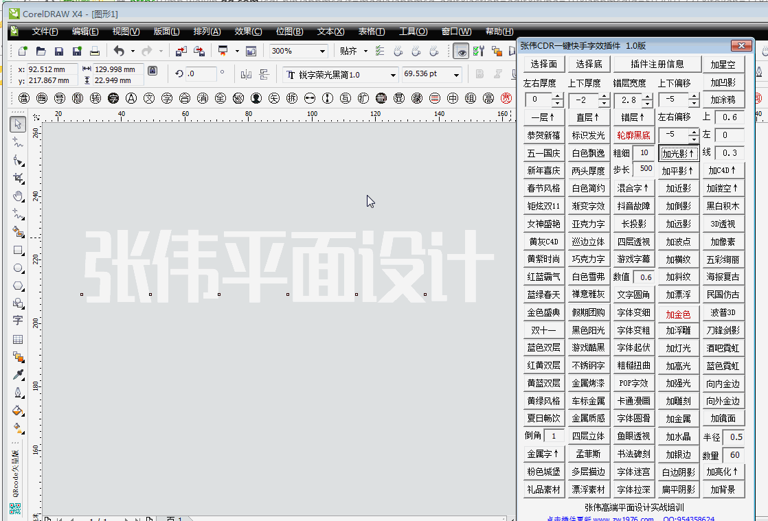Click the Undo arrow icon
The width and height of the screenshot is (768, 521).
(119, 50)
